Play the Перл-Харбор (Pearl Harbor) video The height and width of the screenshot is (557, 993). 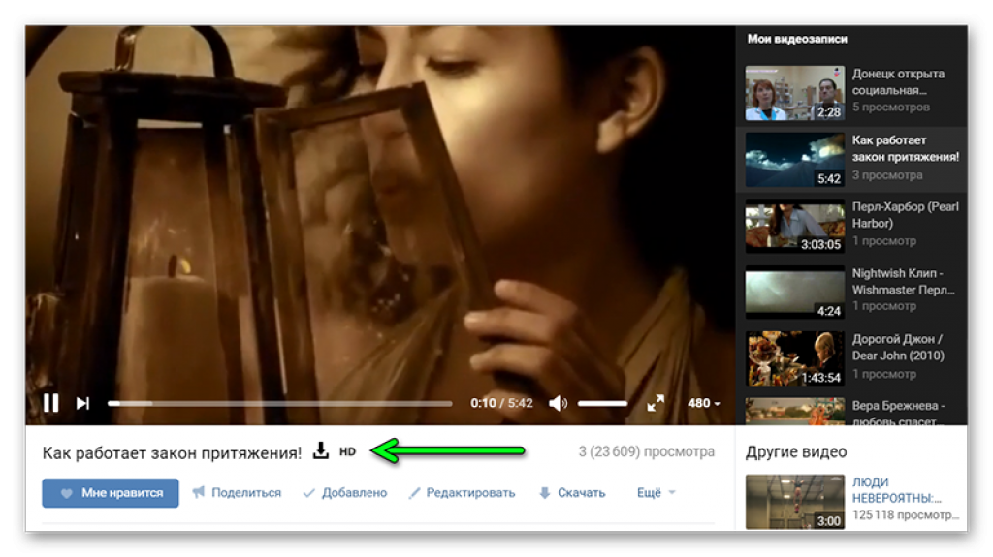coord(794,226)
